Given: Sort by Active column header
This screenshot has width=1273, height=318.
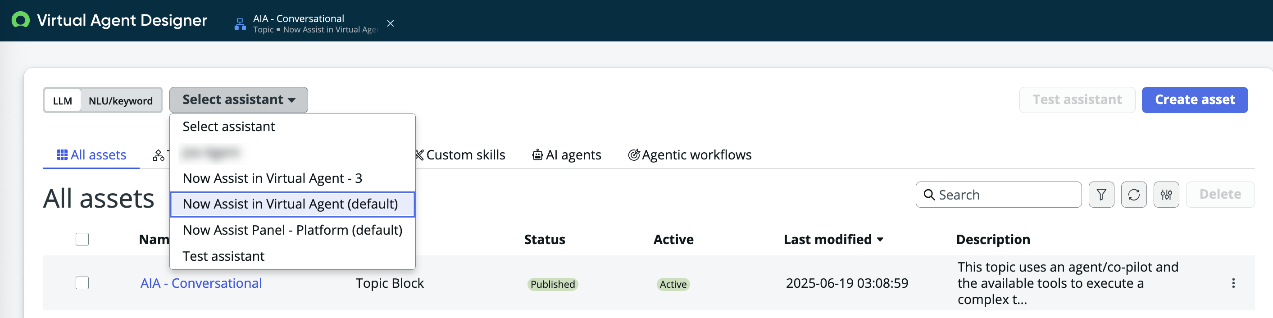Looking at the screenshot, I should point(673,240).
